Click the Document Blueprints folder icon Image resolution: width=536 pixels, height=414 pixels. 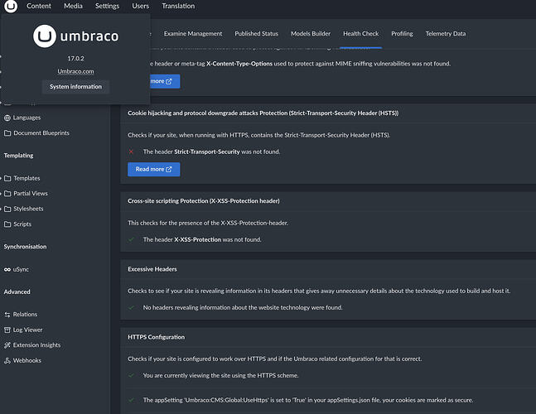[7, 133]
